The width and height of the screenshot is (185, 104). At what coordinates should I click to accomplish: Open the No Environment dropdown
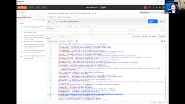(149, 12)
